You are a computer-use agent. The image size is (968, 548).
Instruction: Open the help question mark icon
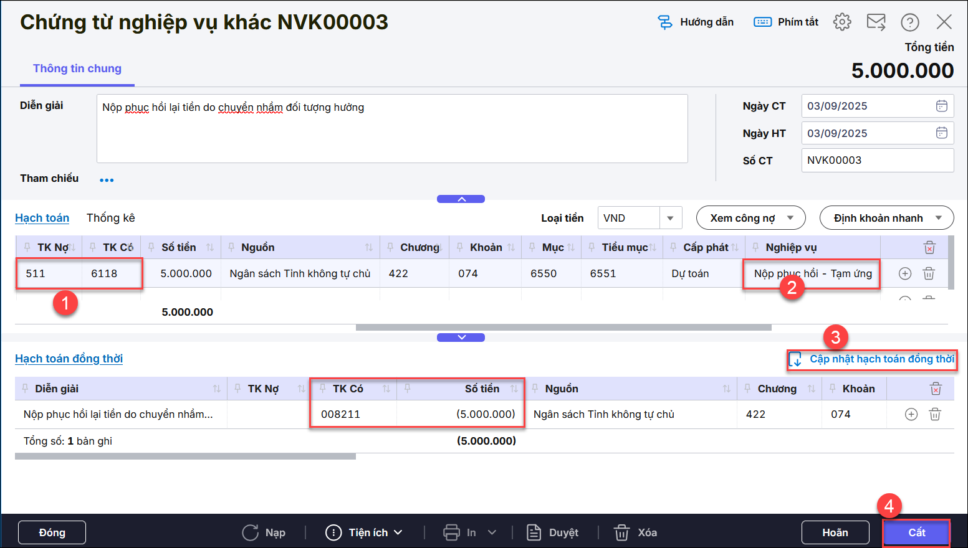pos(909,22)
